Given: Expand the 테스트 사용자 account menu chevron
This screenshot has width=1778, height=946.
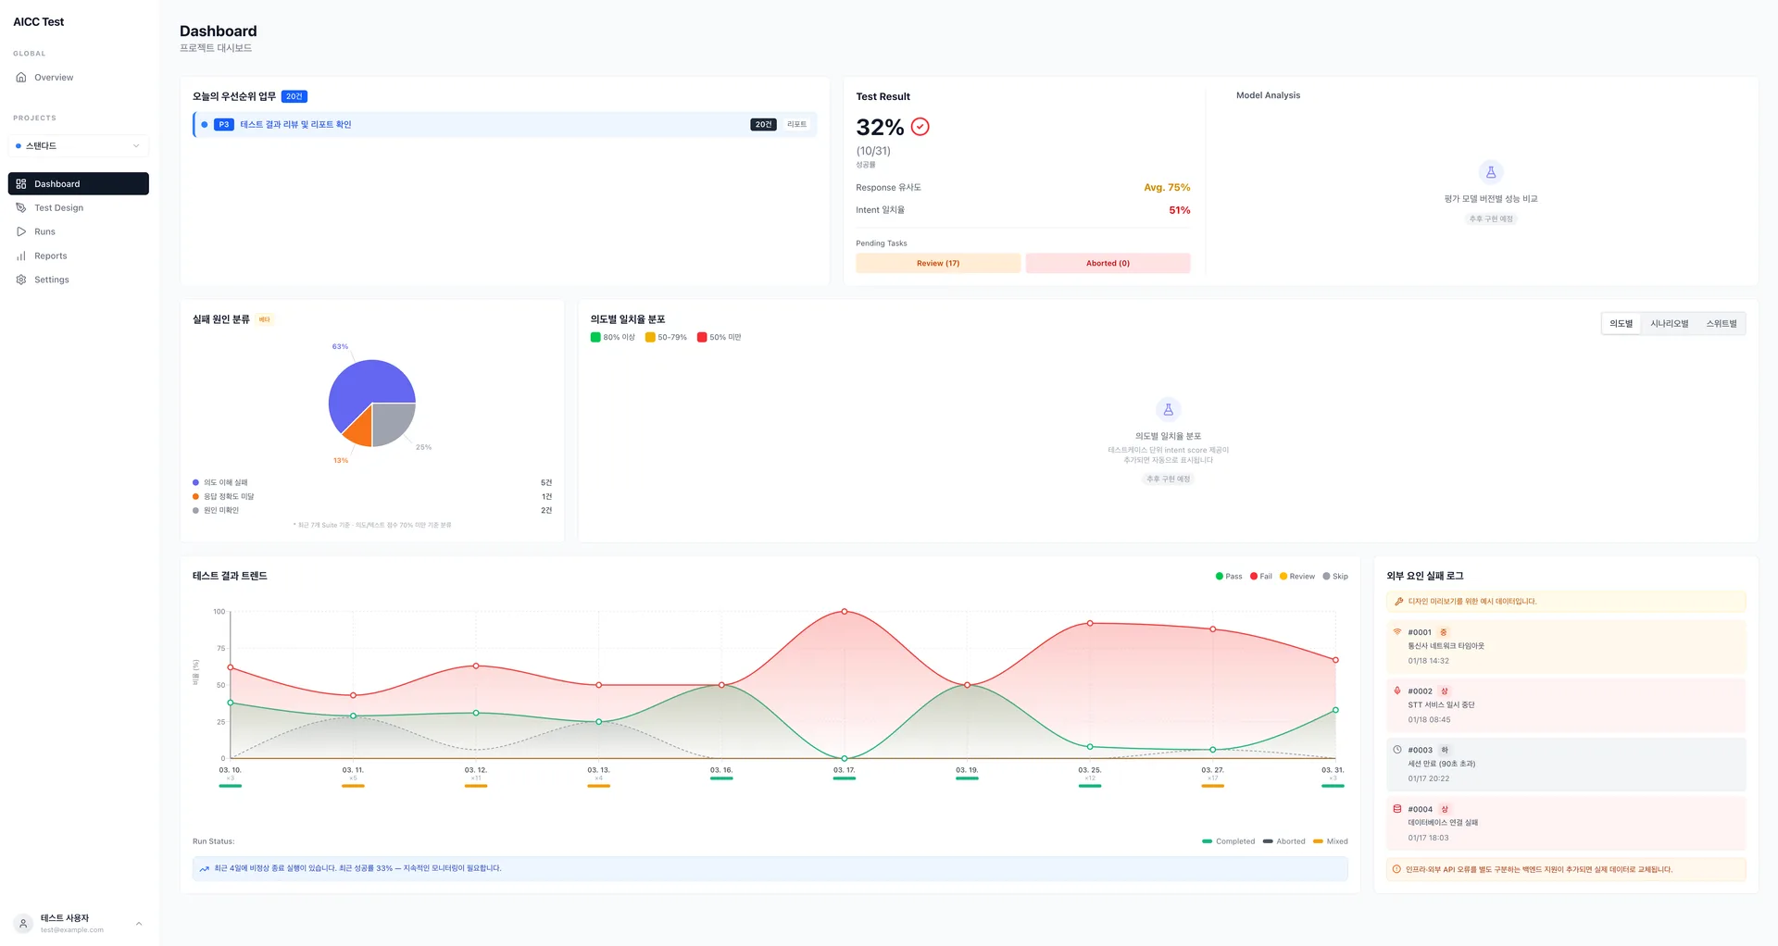Looking at the screenshot, I should [x=139, y=924].
